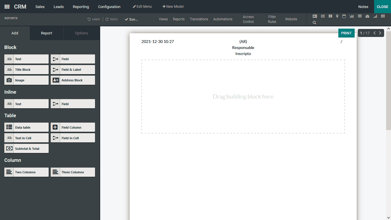The image size is (391, 220).
Task: Select the cohort view icon
Action: (x=375, y=16)
